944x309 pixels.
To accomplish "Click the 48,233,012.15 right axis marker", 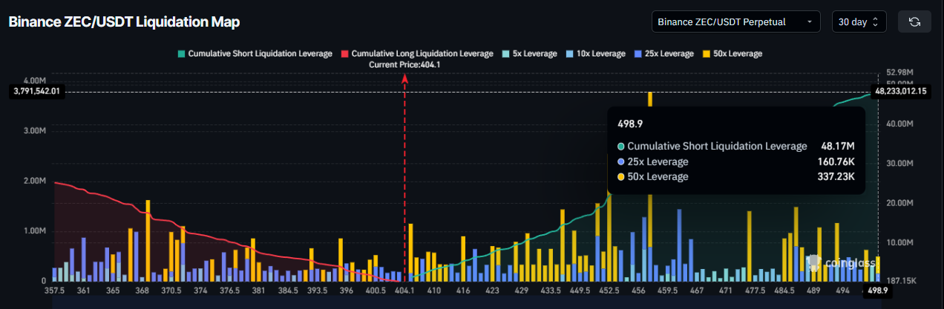I will pyautogui.click(x=901, y=91).
